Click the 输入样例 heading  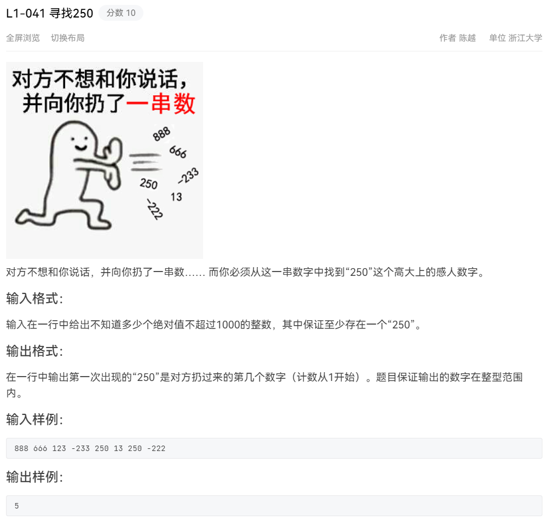(34, 419)
